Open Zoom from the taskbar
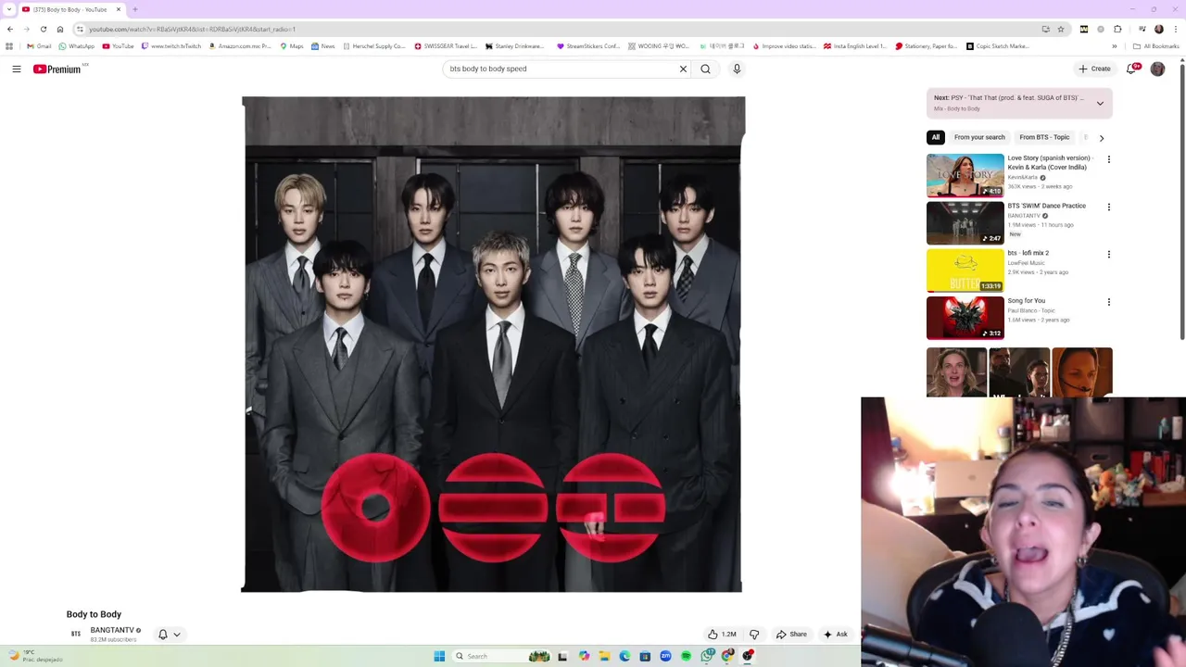 tap(665, 656)
